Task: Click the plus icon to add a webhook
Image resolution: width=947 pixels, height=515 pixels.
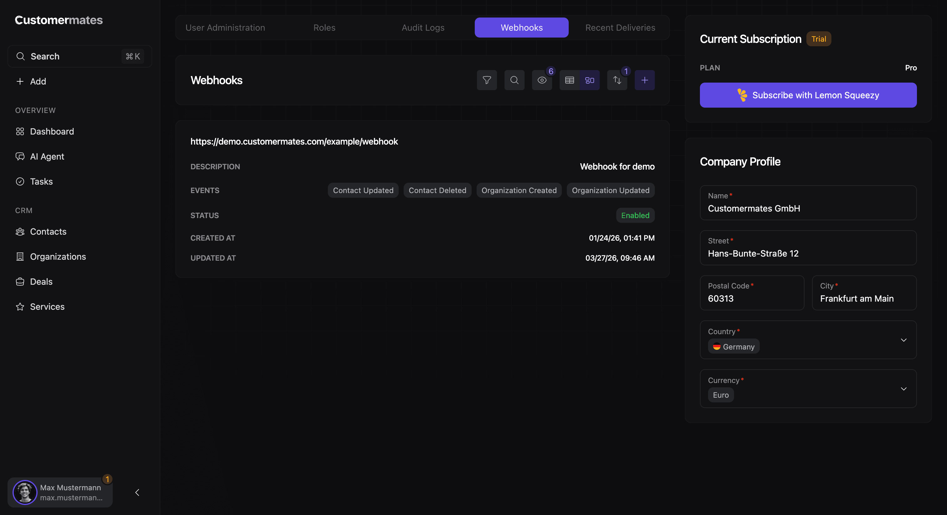Action: [644, 80]
